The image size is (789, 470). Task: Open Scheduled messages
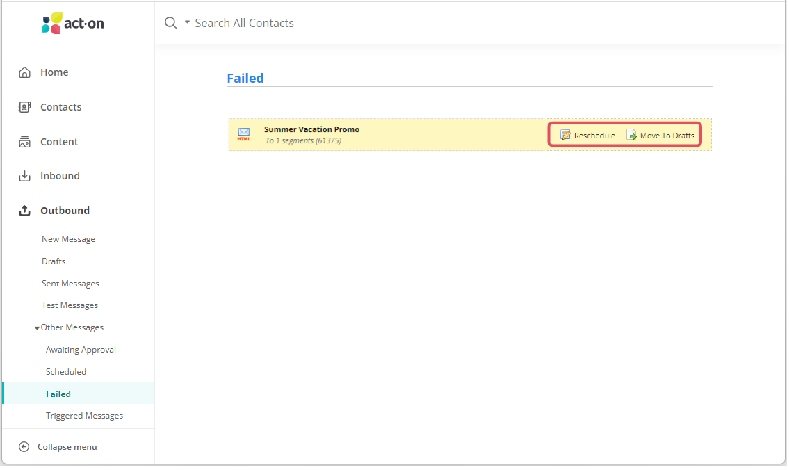pos(66,372)
